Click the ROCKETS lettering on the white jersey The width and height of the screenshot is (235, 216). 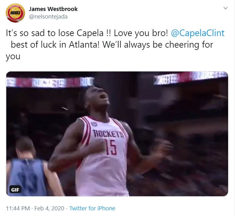tap(108, 134)
